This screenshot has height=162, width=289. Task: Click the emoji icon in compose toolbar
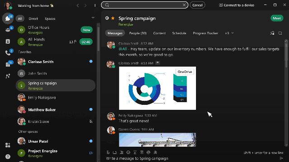click(128, 153)
